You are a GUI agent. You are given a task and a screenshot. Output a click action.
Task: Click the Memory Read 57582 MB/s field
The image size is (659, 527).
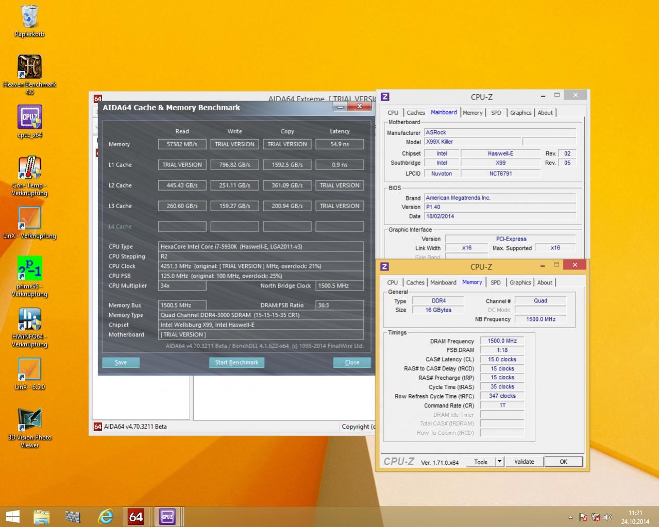coord(182,144)
